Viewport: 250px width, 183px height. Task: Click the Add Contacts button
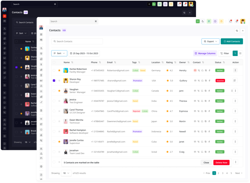(x=232, y=41)
